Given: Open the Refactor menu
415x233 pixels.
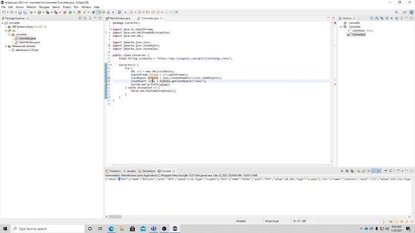Looking at the screenshot, I should [31, 7].
